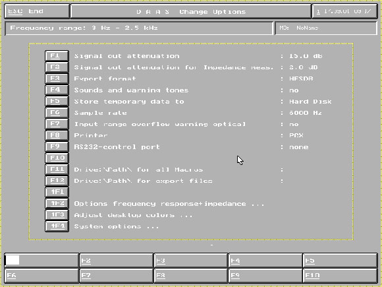Viewport: 382px width, 287px height.
Task: Click the bottom F4 softkey
Action: [x=265, y=261]
